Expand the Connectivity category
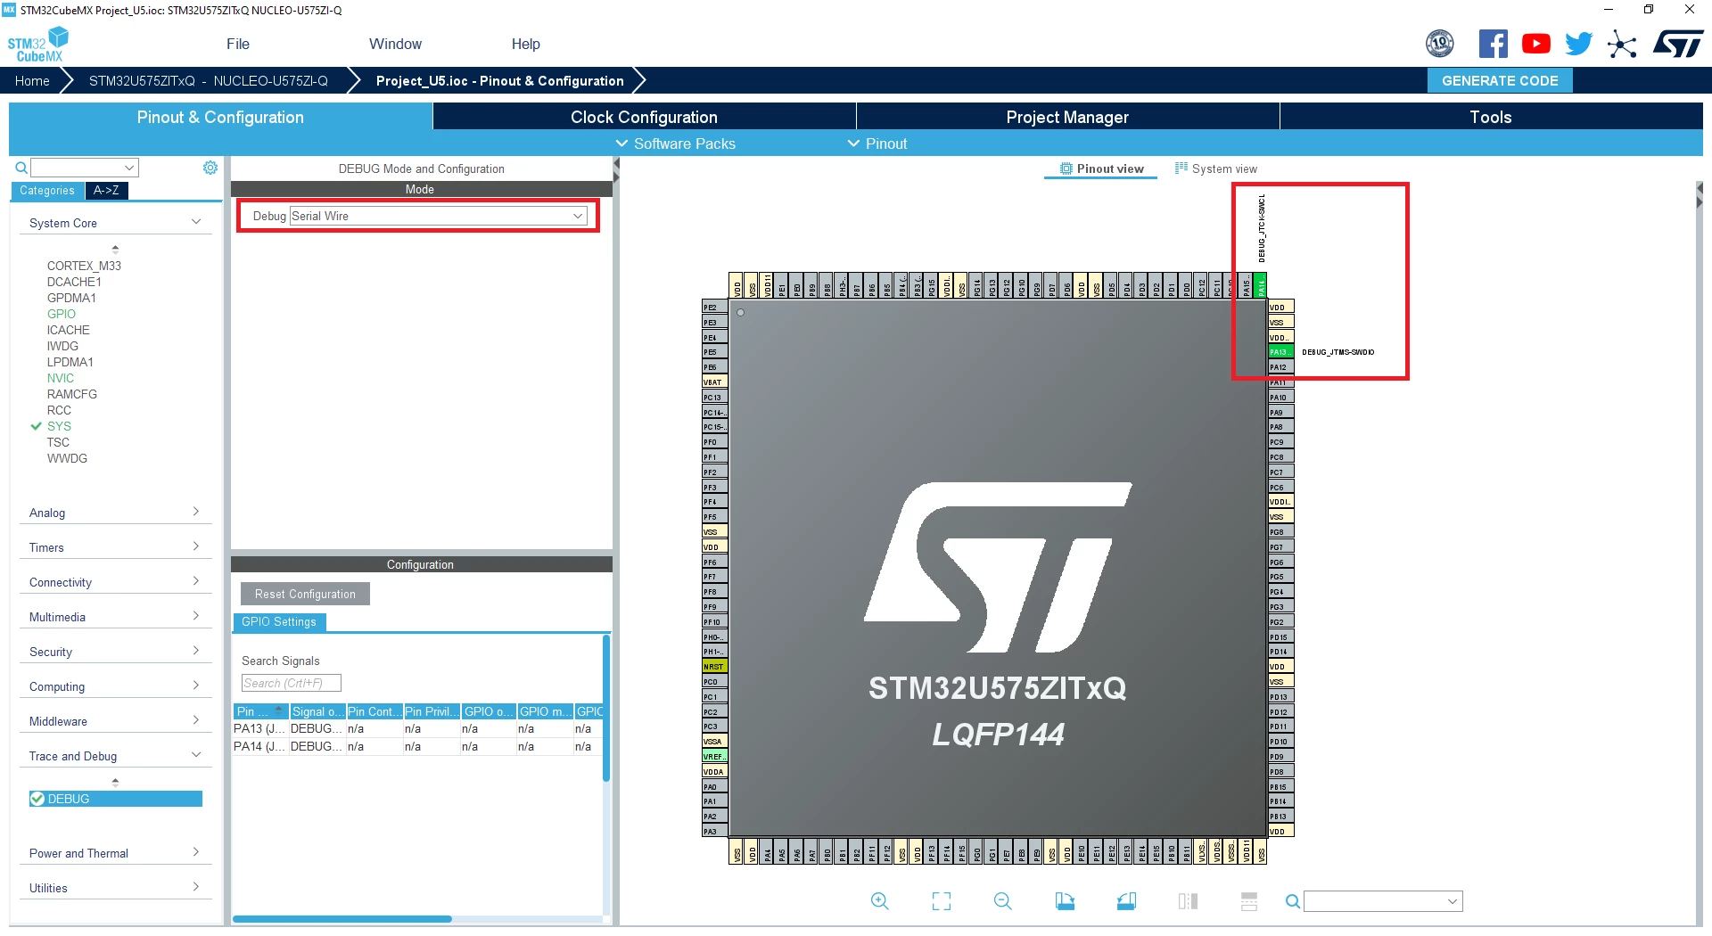The image size is (1712, 936). 114,582
